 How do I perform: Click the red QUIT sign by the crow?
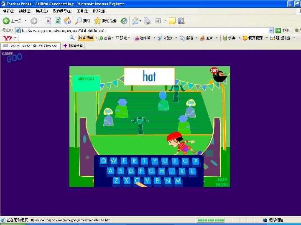pyautogui.click(x=214, y=70)
